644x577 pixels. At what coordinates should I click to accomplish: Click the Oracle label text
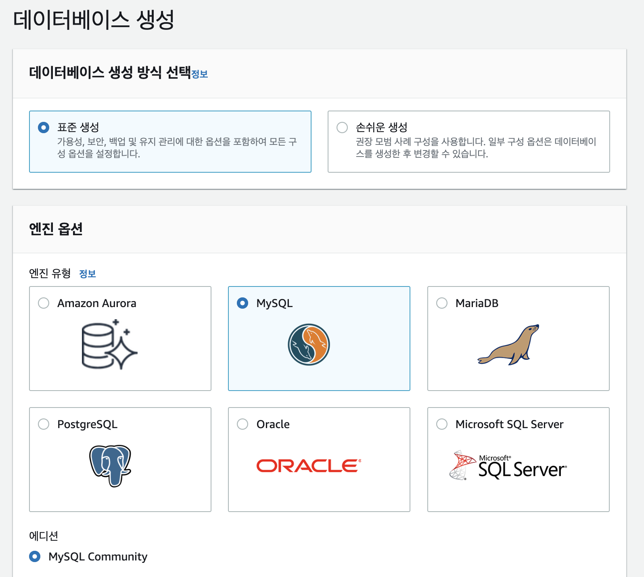point(273,424)
